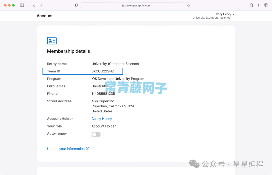Click the Enrolled as label

point(56,86)
